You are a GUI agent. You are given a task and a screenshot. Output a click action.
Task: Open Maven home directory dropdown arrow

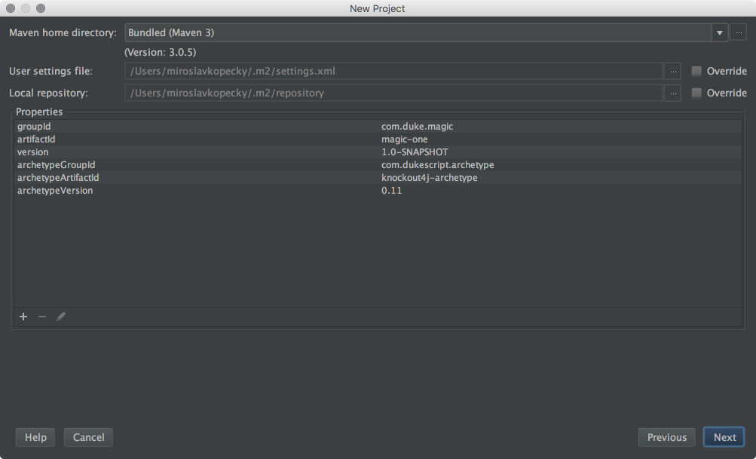point(719,33)
